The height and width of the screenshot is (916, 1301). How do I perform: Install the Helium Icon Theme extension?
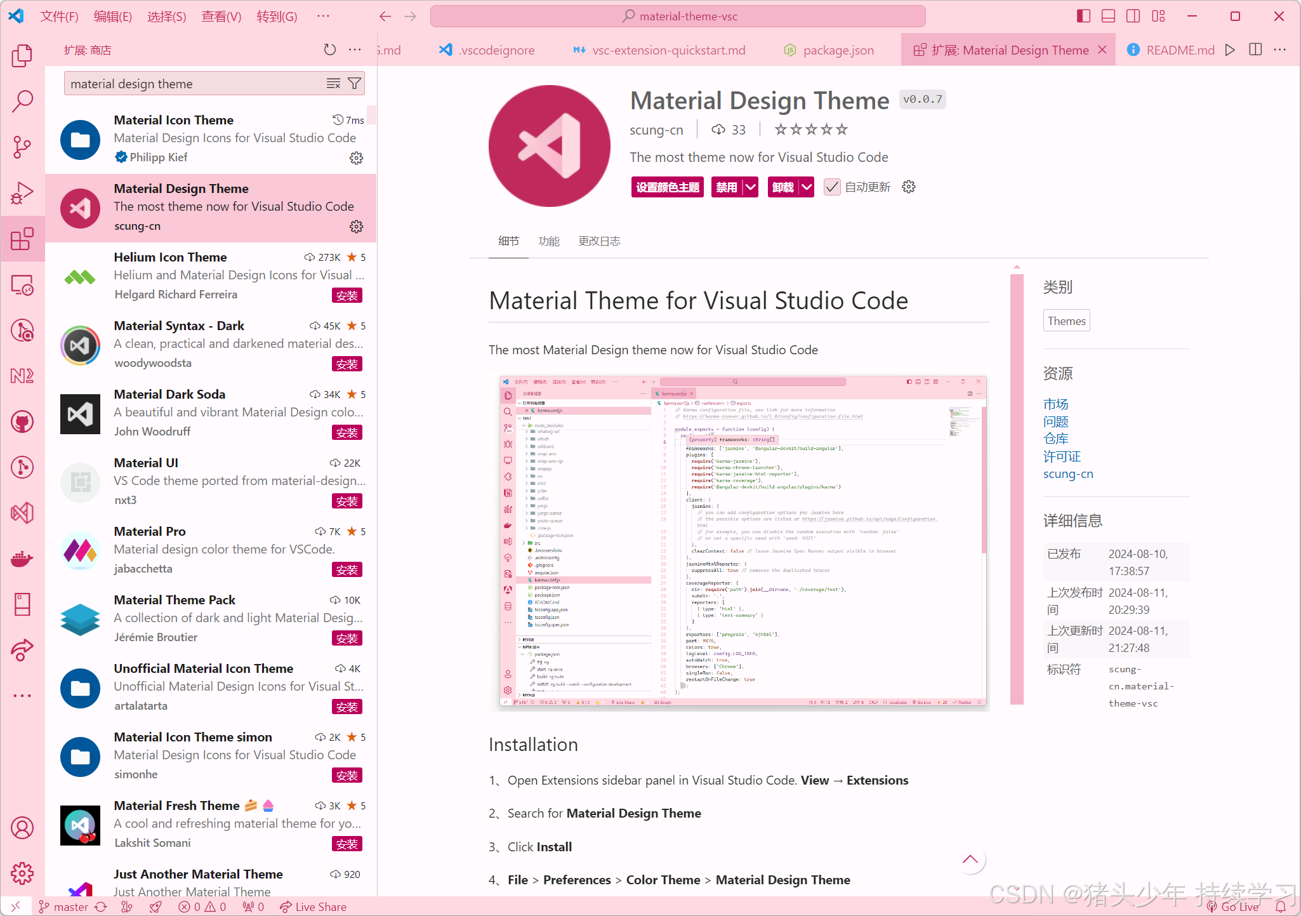click(x=347, y=295)
